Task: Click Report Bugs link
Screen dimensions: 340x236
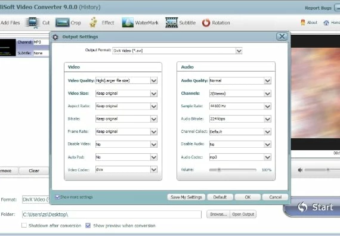Action: (318, 8)
